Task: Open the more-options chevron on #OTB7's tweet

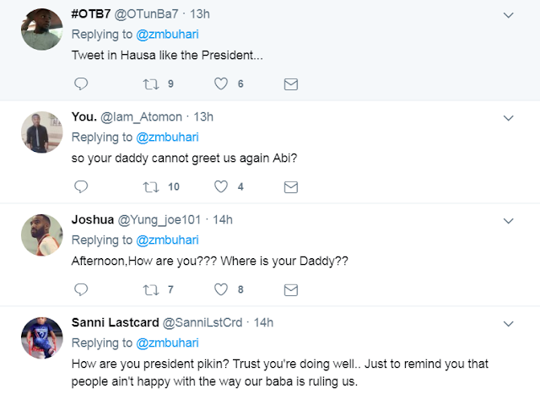Action: [x=509, y=16]
